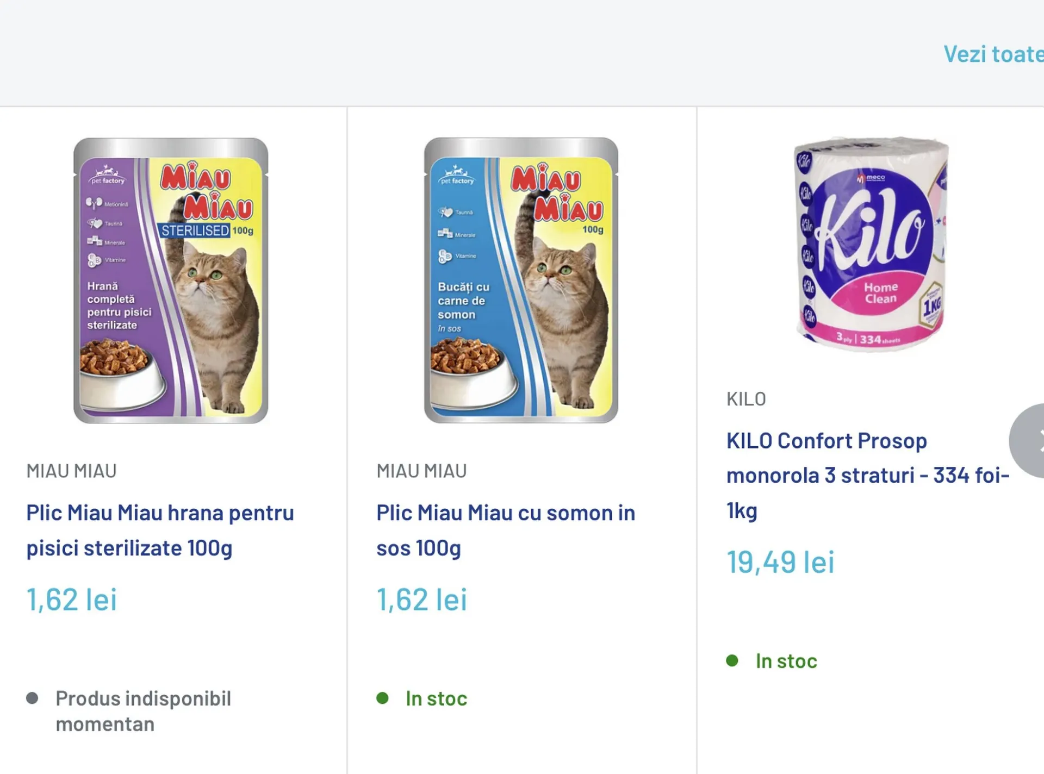Screen dimensions: 1044x774
Task: Click the 1,62 lei price of sterilised pouch
Action: [72, 600]
